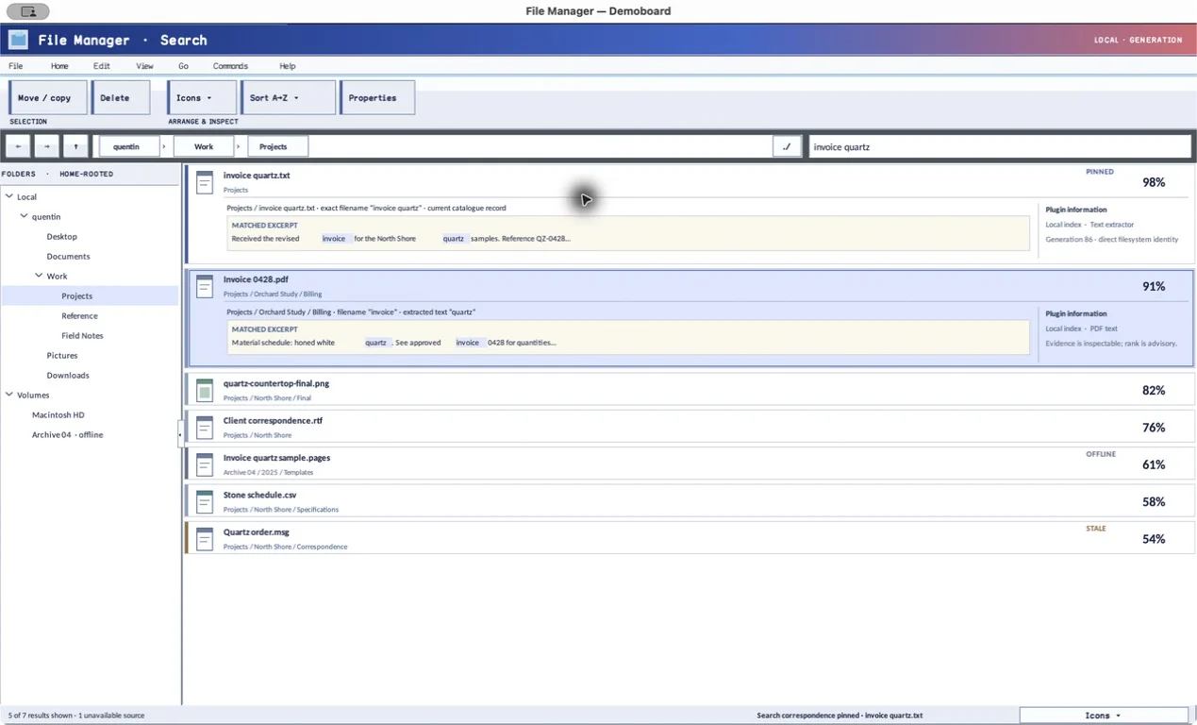The height and width of the screenshot is (725, 1197).
Task: Click the Quartz order.msg file icon
Action: [205, 539]
